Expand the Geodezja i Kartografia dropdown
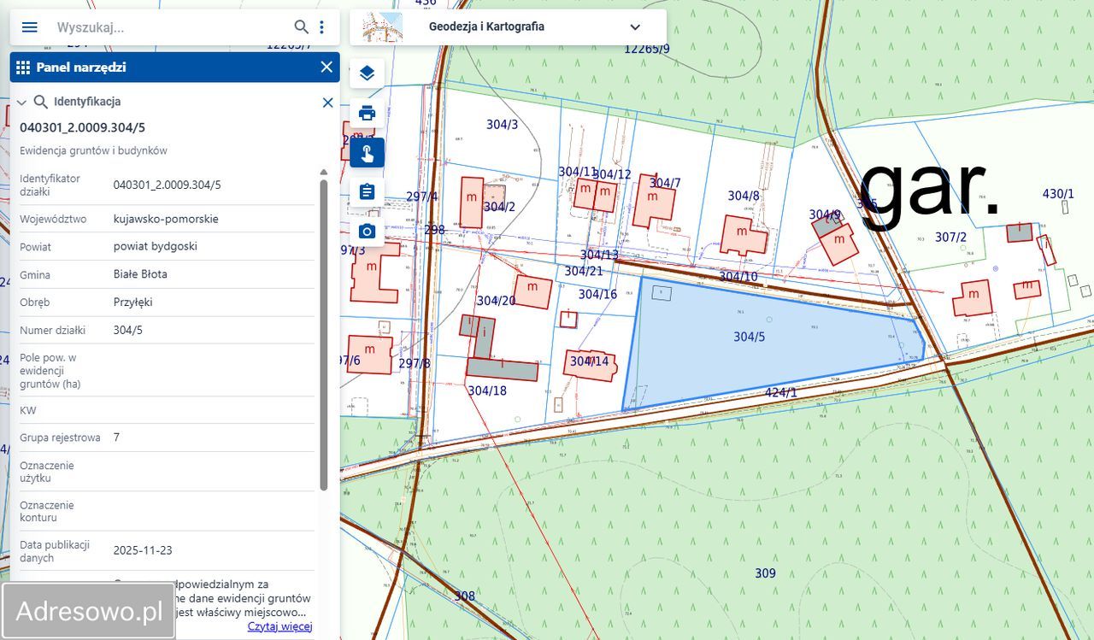The image size is (1094, 640). click(635, 26)
